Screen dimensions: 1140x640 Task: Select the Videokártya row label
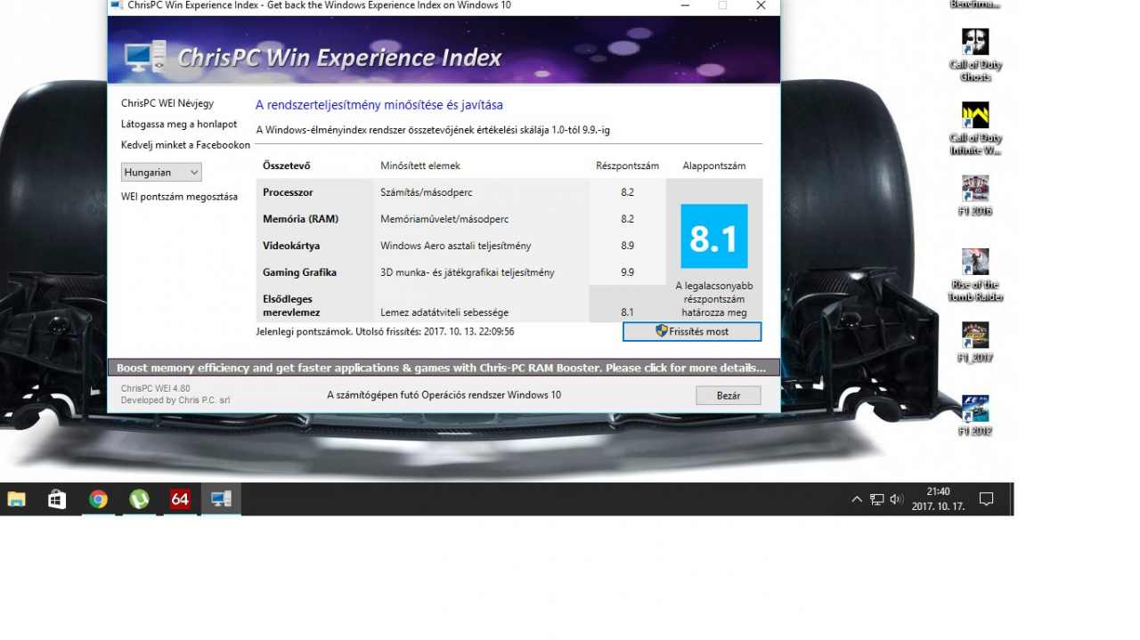[x=291, y=246]
